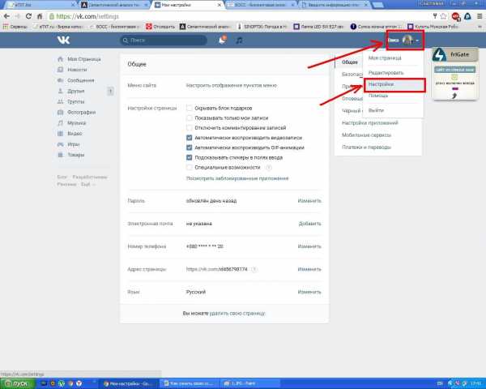Screen dimensions: 486x389
Task: Go to the browser home page icon
Action: pyautogui.click(x=40, y=16)
